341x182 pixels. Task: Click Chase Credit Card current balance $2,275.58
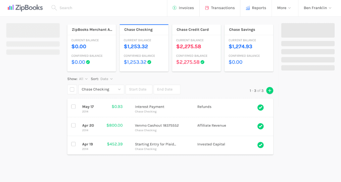click(189, 46)
